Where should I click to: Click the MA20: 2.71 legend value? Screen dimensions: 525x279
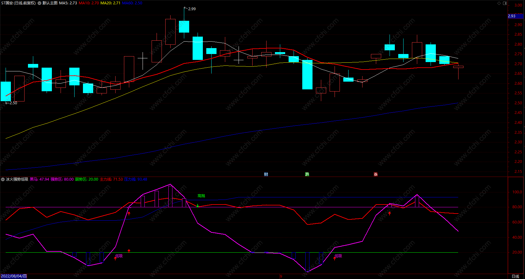click(110, 3)
